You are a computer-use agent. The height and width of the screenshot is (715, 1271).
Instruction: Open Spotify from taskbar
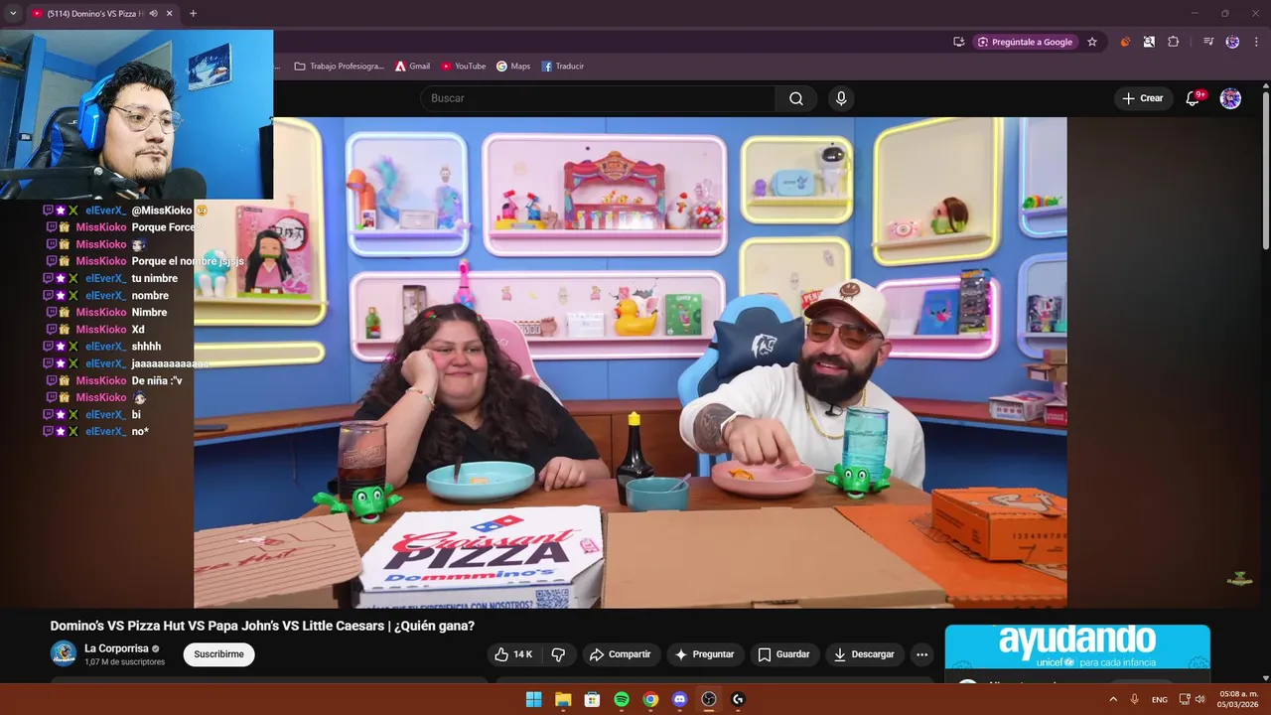(621, 699)
